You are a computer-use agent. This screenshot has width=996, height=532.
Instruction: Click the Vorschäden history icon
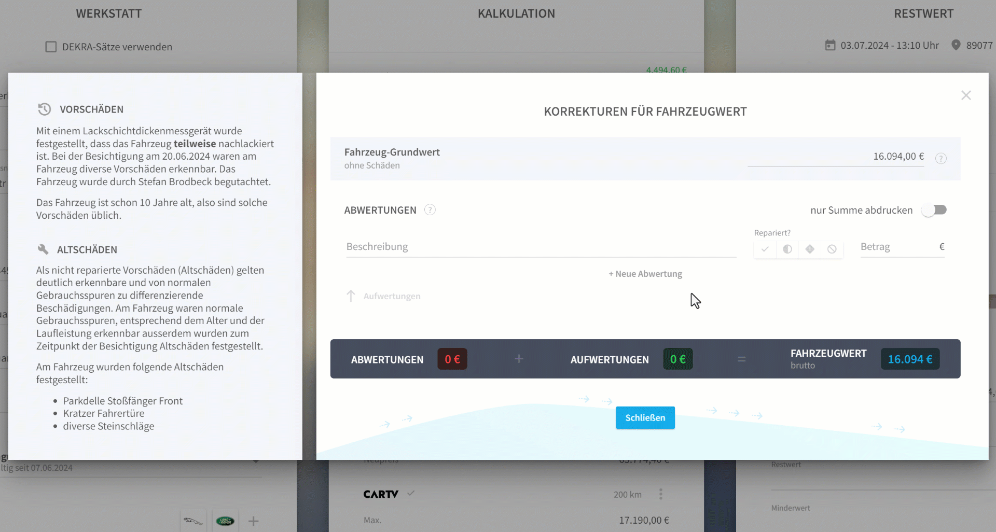tap(45, 109)
